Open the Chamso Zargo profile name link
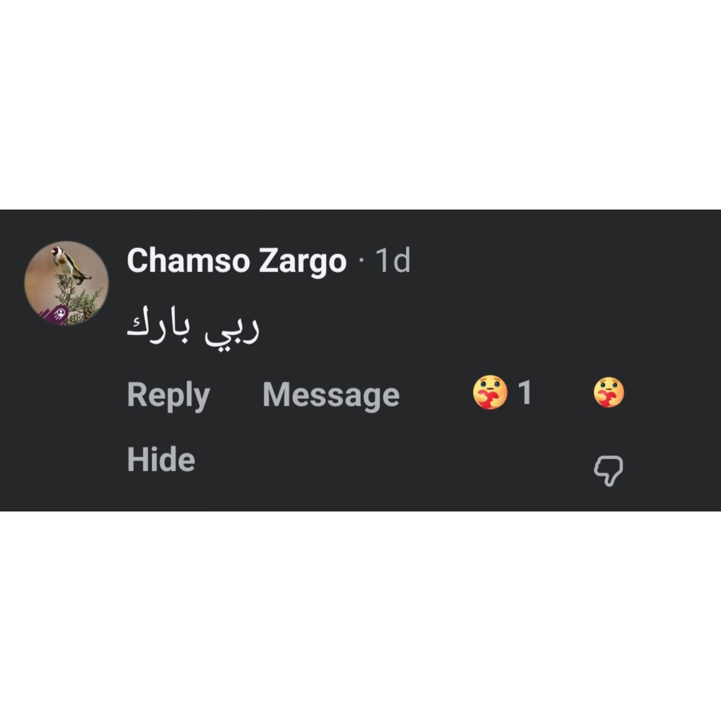The height and width of the screenshot is (721, 721). 237,260
